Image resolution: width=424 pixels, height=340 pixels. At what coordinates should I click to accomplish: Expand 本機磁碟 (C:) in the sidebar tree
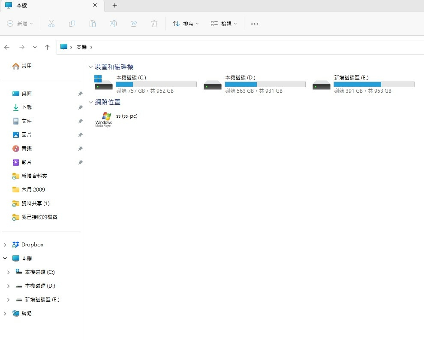click(x=9, y=272)
